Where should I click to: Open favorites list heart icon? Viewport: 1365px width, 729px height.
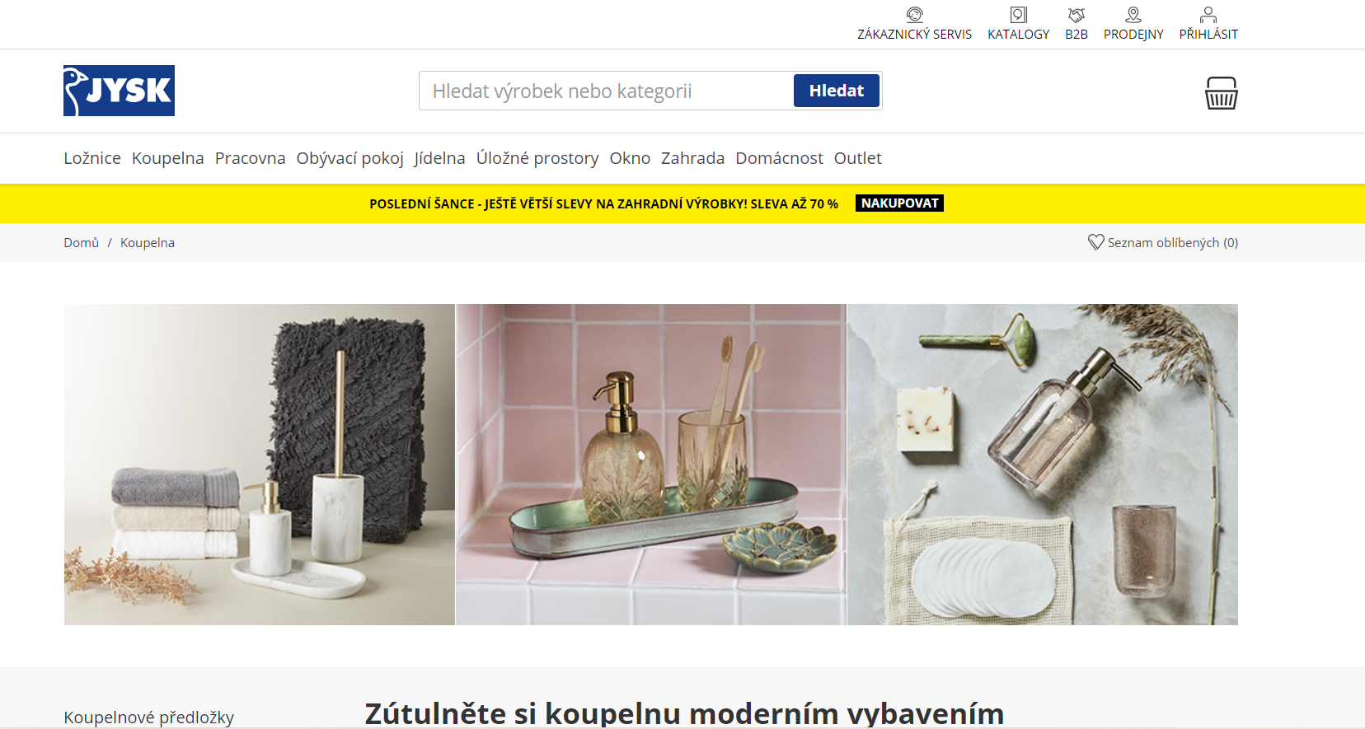coord(1095,242)
